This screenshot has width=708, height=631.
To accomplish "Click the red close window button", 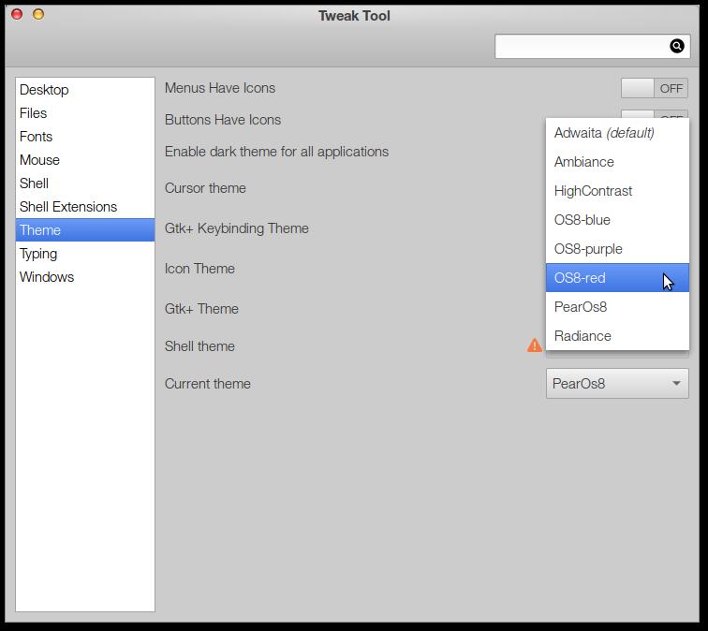I will [17, 14].
